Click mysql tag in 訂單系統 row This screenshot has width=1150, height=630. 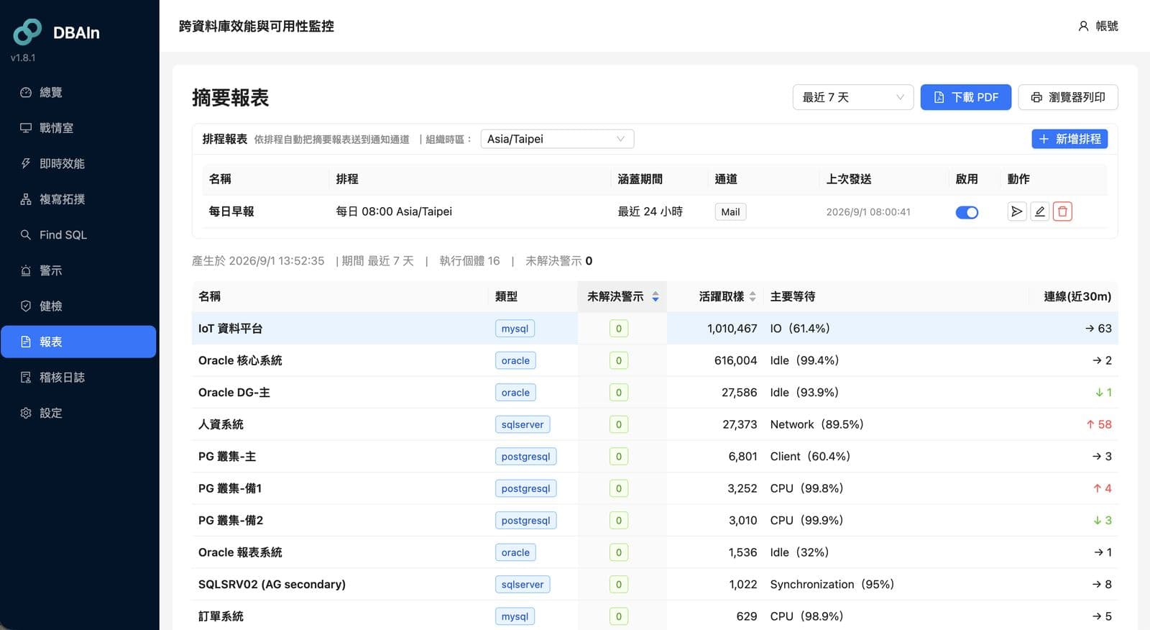pos(515,616)
